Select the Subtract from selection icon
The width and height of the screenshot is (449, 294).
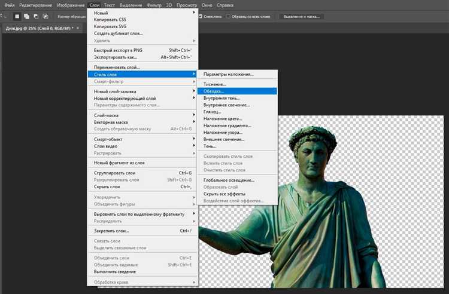pos(36,17)
